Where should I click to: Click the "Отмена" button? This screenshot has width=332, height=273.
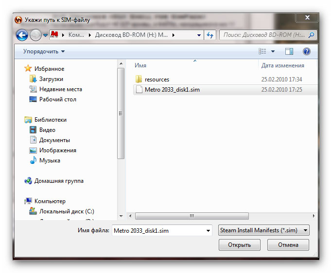pos(288,245)
